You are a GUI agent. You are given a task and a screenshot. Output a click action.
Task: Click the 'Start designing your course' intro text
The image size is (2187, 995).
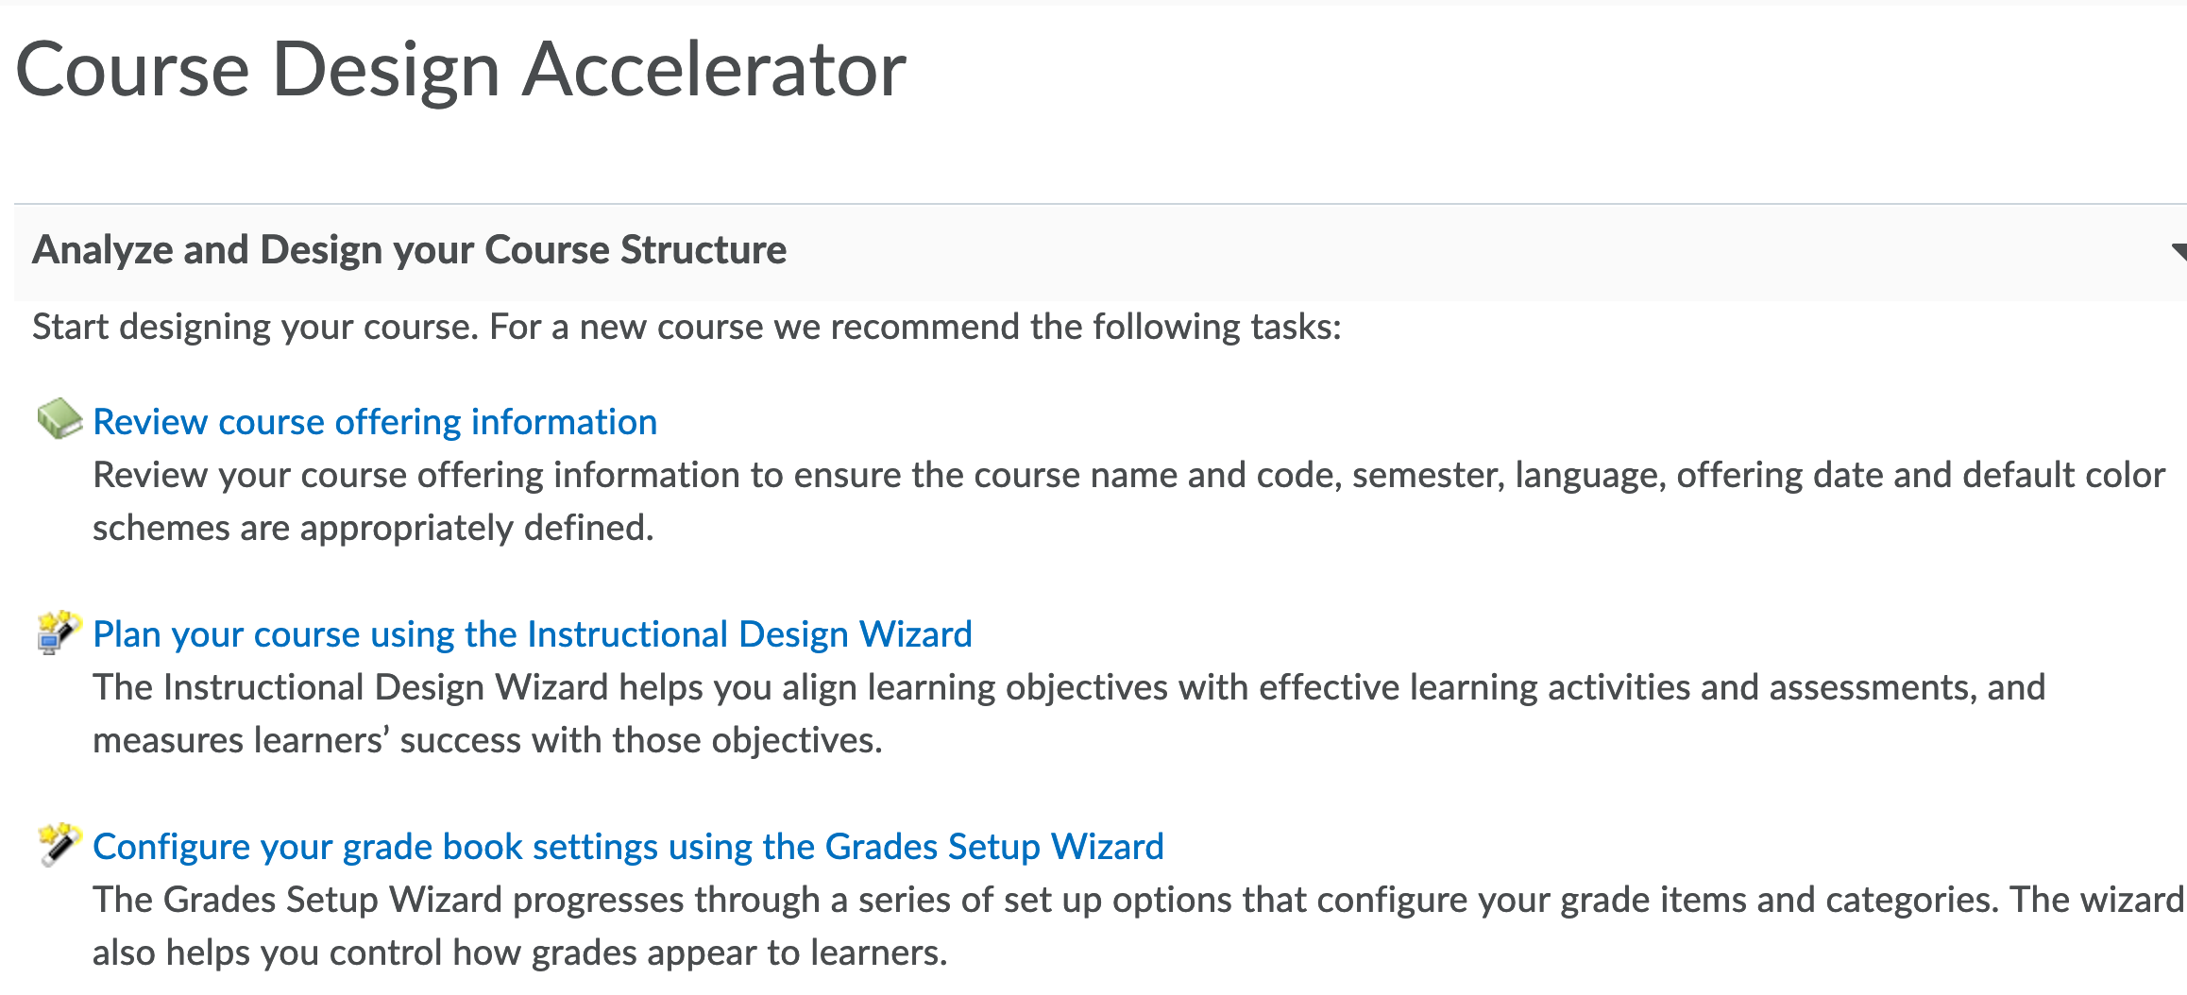pyautogui.click(x=687, y=327)
